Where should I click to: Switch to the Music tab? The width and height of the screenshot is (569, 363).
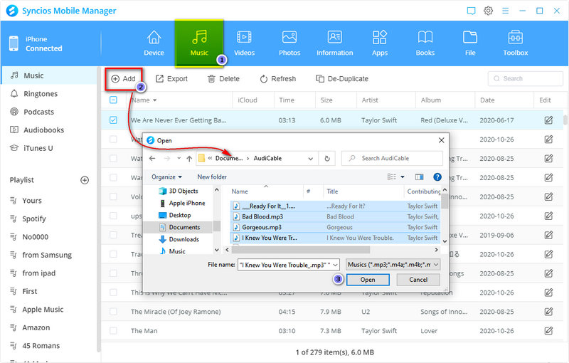(x=199, y=43)
